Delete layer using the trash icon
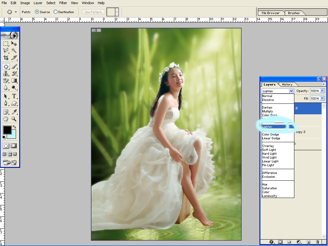328x246 pixels. tap(317, 242)
